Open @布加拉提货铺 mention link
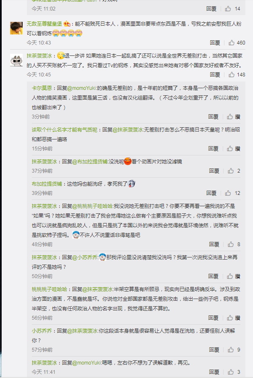The width and height of the screenshot is (253, 378). (x=90, y=162)
